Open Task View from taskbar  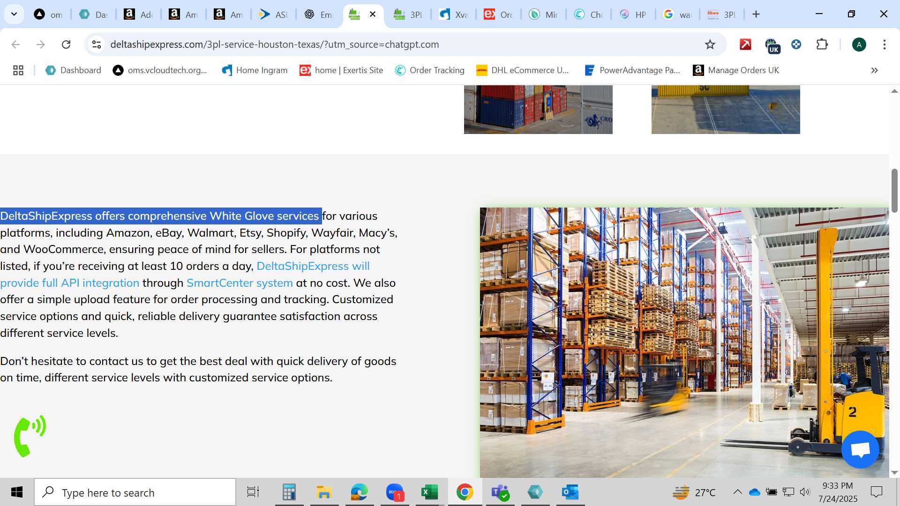point(253,492)
